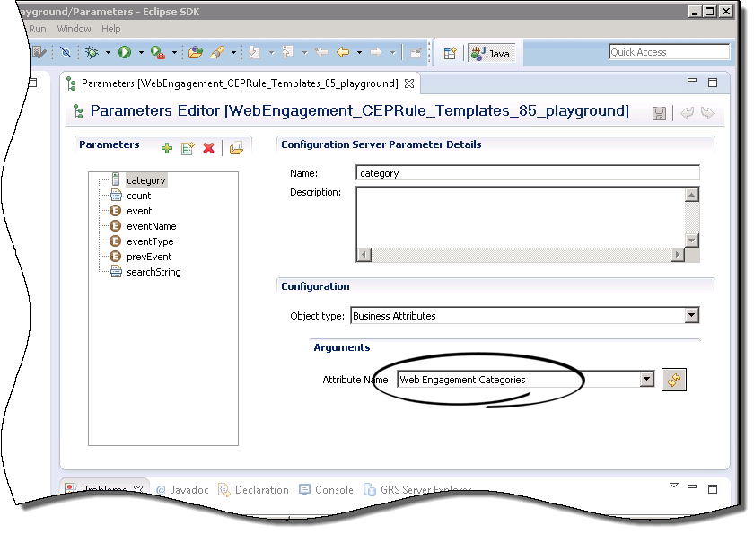Click the folder icon in Parameters toolbar
The image size is (754, 534).
pyautogui.click(x=236, y=148)
